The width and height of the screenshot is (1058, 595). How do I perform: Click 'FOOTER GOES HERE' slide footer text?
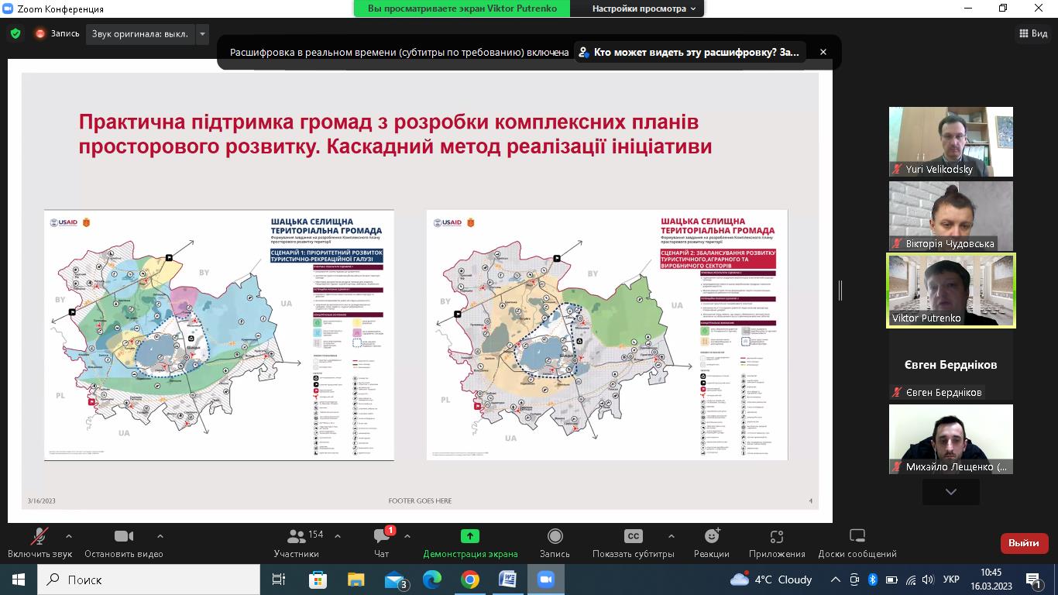(x=420, y=501)
